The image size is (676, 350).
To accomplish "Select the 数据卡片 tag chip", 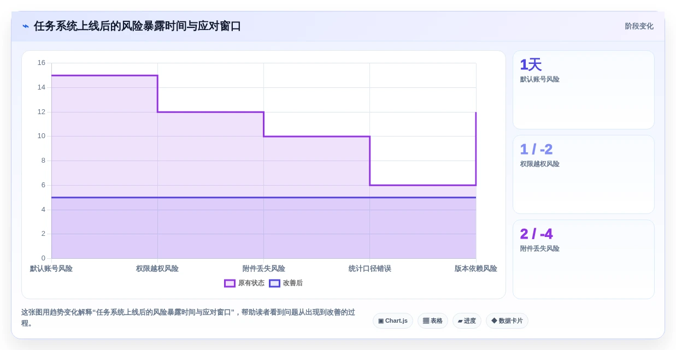I will click(507, 321).
